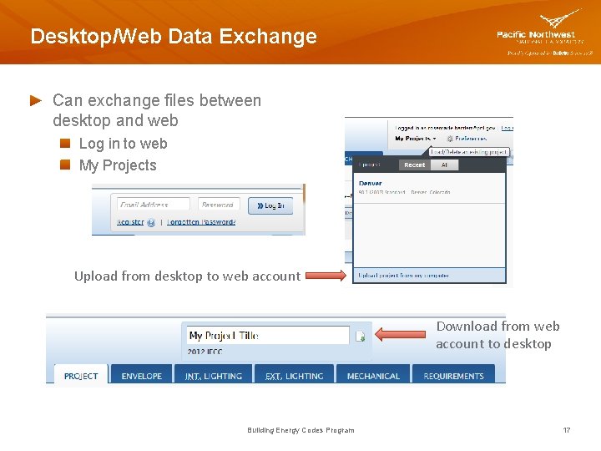The height and width of the screenshot is (451, 601).
Task: Open the Forgotten Password link
Action: click(201, 222)
